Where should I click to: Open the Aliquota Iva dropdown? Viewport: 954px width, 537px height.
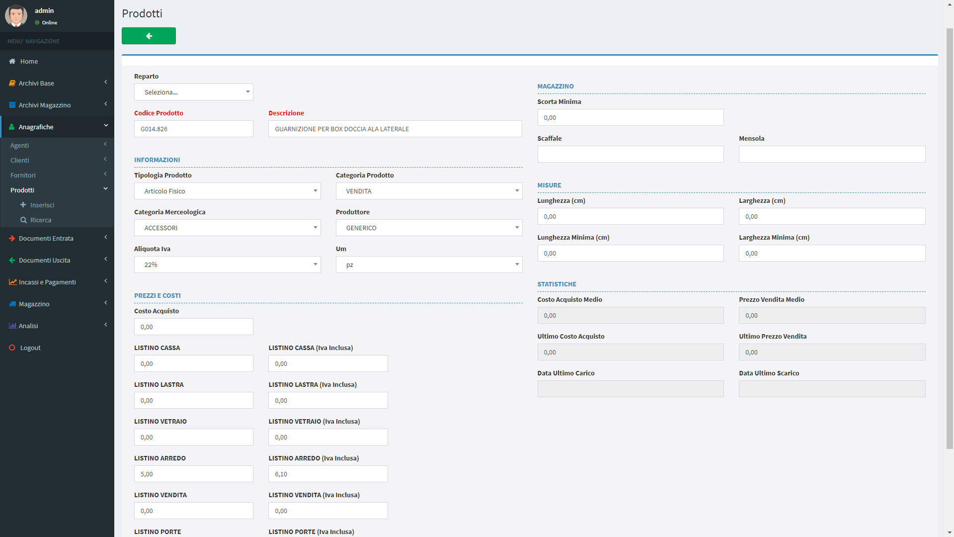[x=228, y=265]
